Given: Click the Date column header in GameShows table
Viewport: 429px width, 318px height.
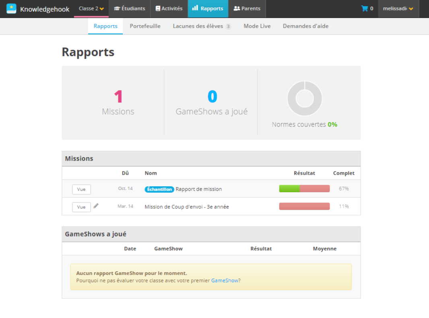Looking at the screenshot, I should [x=130, y=249].
